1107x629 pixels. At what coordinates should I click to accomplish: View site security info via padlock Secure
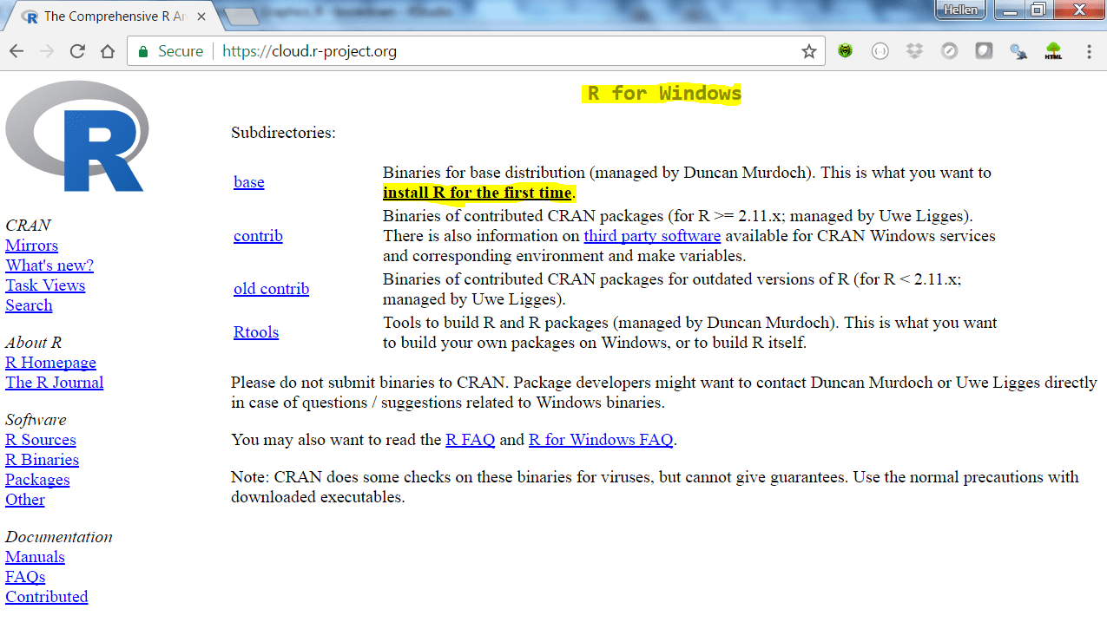pyautogui.click(x=171, y=51)
